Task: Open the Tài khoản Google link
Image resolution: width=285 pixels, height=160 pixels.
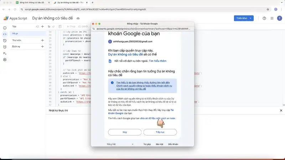Action: click(141, 112)
